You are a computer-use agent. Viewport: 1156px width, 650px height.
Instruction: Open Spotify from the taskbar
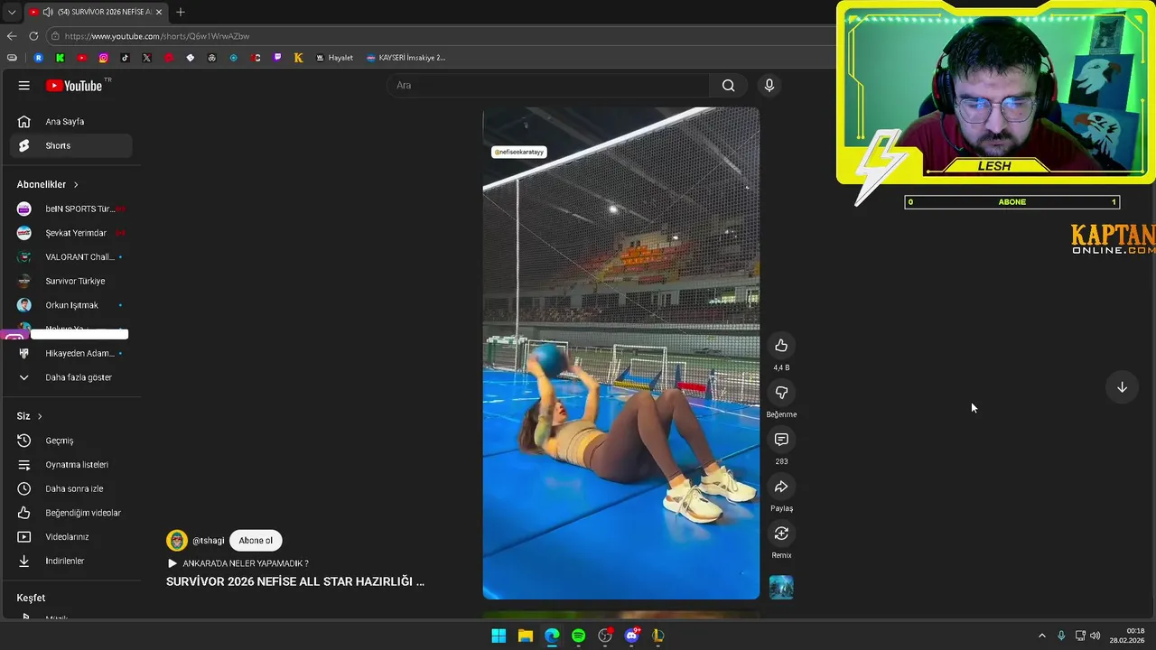[578, 636]
